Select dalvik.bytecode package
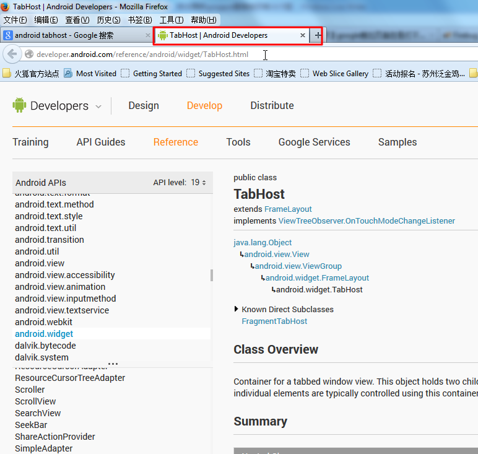The height and width of the screenshot is (454, 478). tap(45, 346)
